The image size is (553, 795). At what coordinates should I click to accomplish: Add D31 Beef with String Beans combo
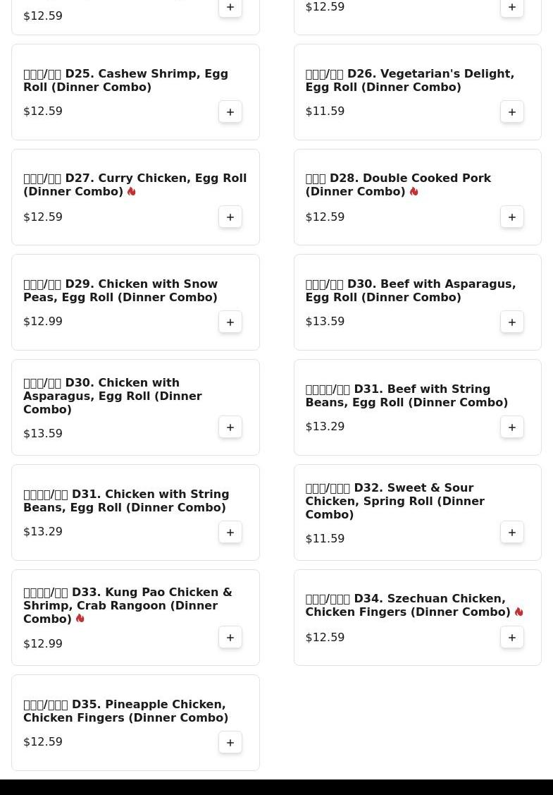pos(511,427)
